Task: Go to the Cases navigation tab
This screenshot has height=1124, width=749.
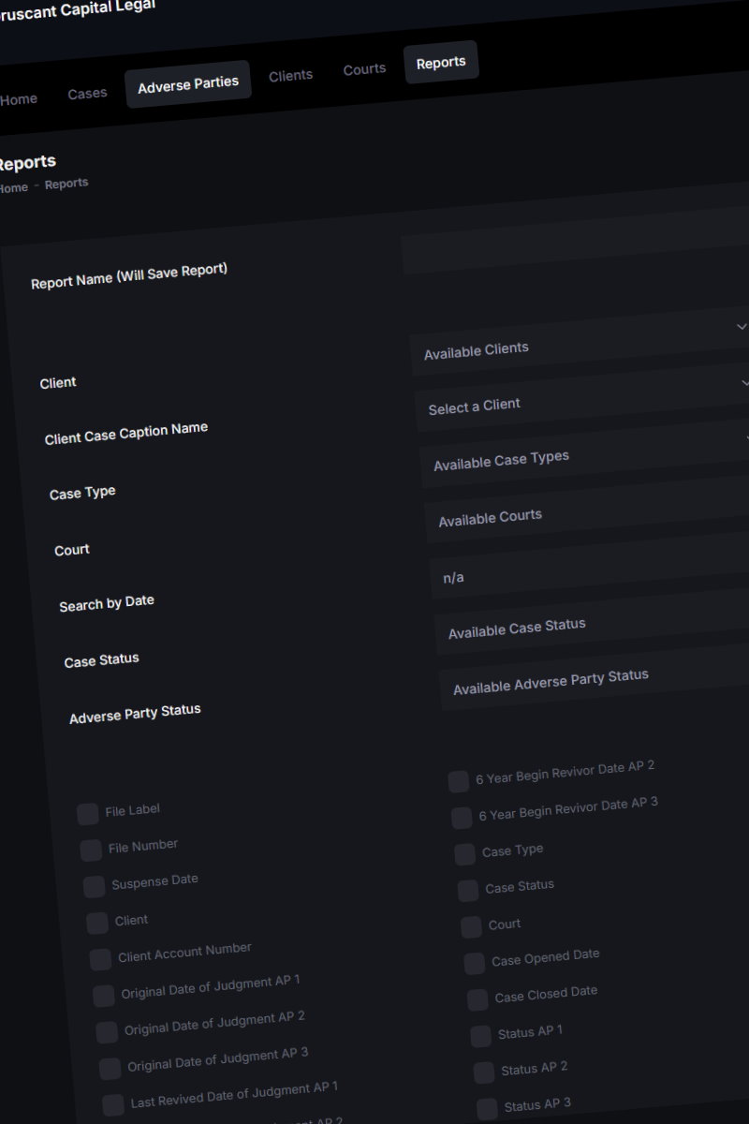Action: tap(87, 93)
